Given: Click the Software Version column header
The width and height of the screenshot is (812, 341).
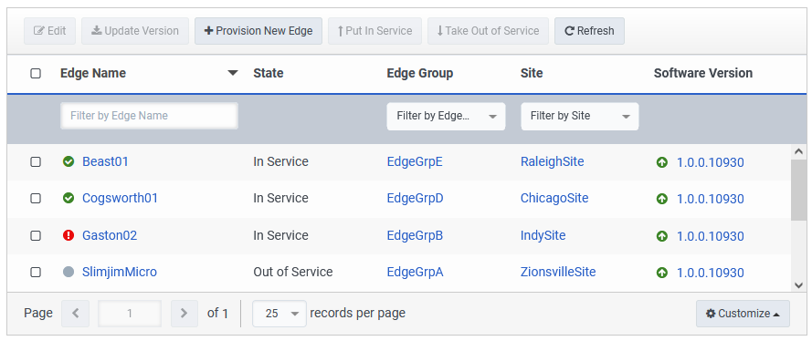Looking at the screenshot, I should (x=702, y=73).
